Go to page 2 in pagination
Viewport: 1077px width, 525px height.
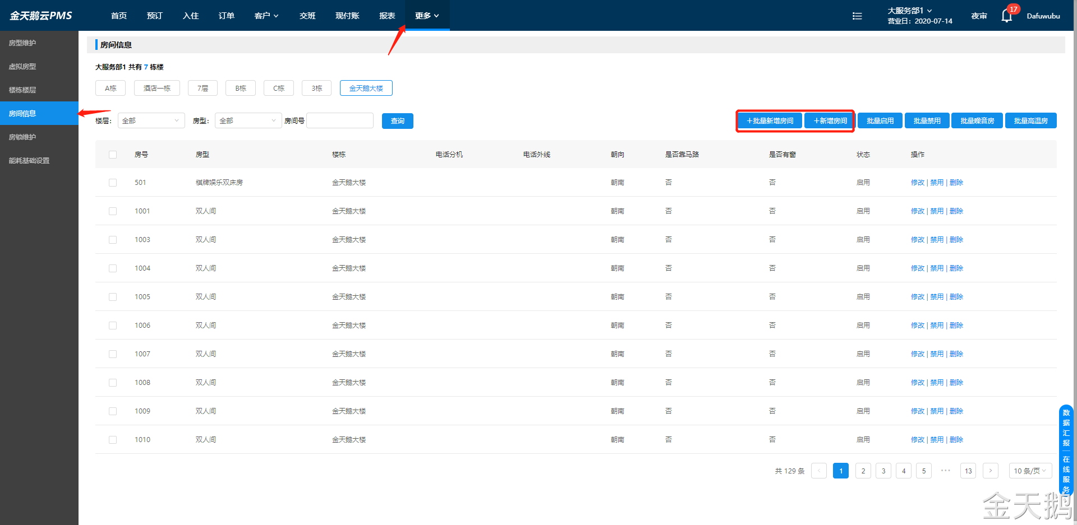[x=863, y=471]
